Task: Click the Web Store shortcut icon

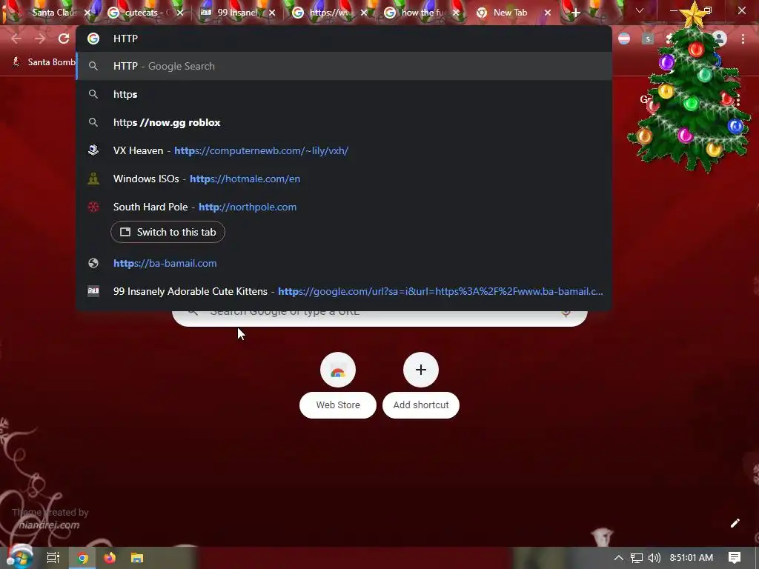Action: pyautogui.click(x=338, y=370)
